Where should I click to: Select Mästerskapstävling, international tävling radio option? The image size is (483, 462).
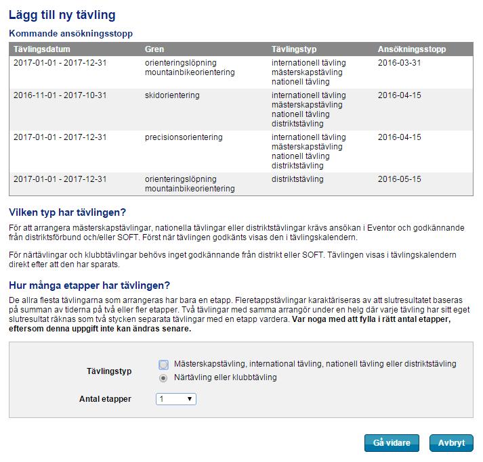(x=163, y=365)
